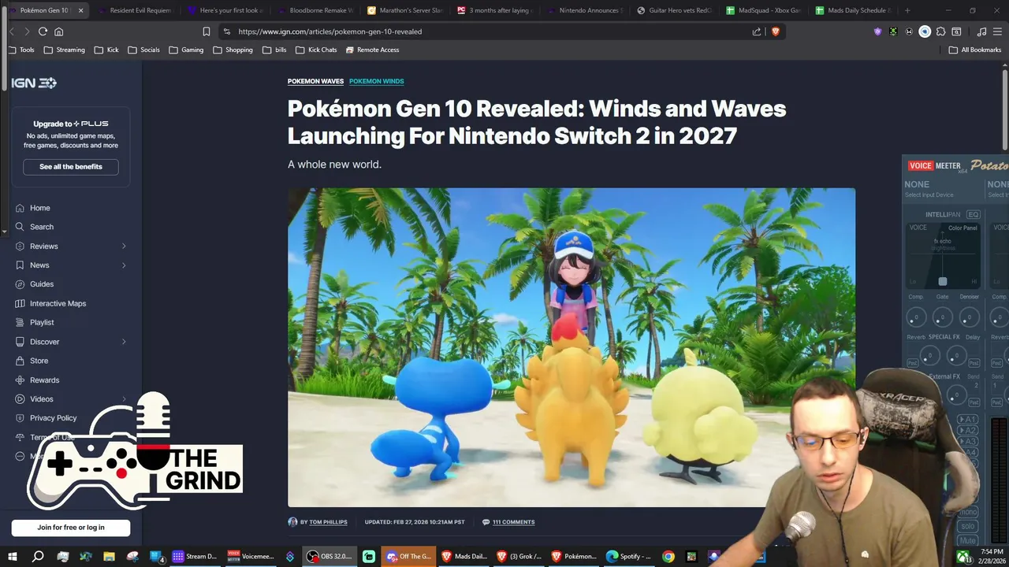Bookmark this page using the bookmark icon

tap(206, 31)
